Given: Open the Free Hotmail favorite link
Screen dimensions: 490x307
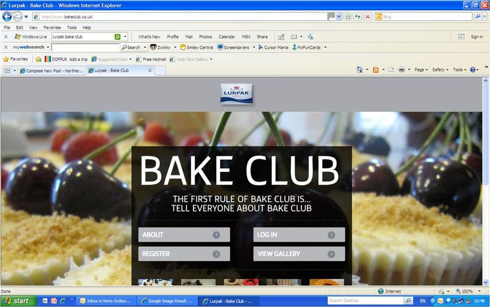Looking at the screenshot, I should (x=151, y=59).
